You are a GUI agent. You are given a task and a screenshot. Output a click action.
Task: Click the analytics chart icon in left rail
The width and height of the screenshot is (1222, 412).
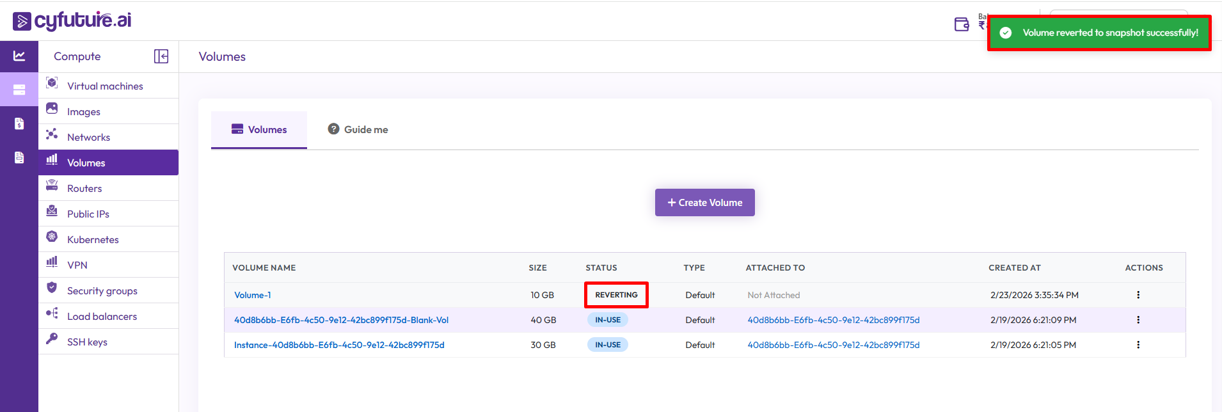(19, 56)
